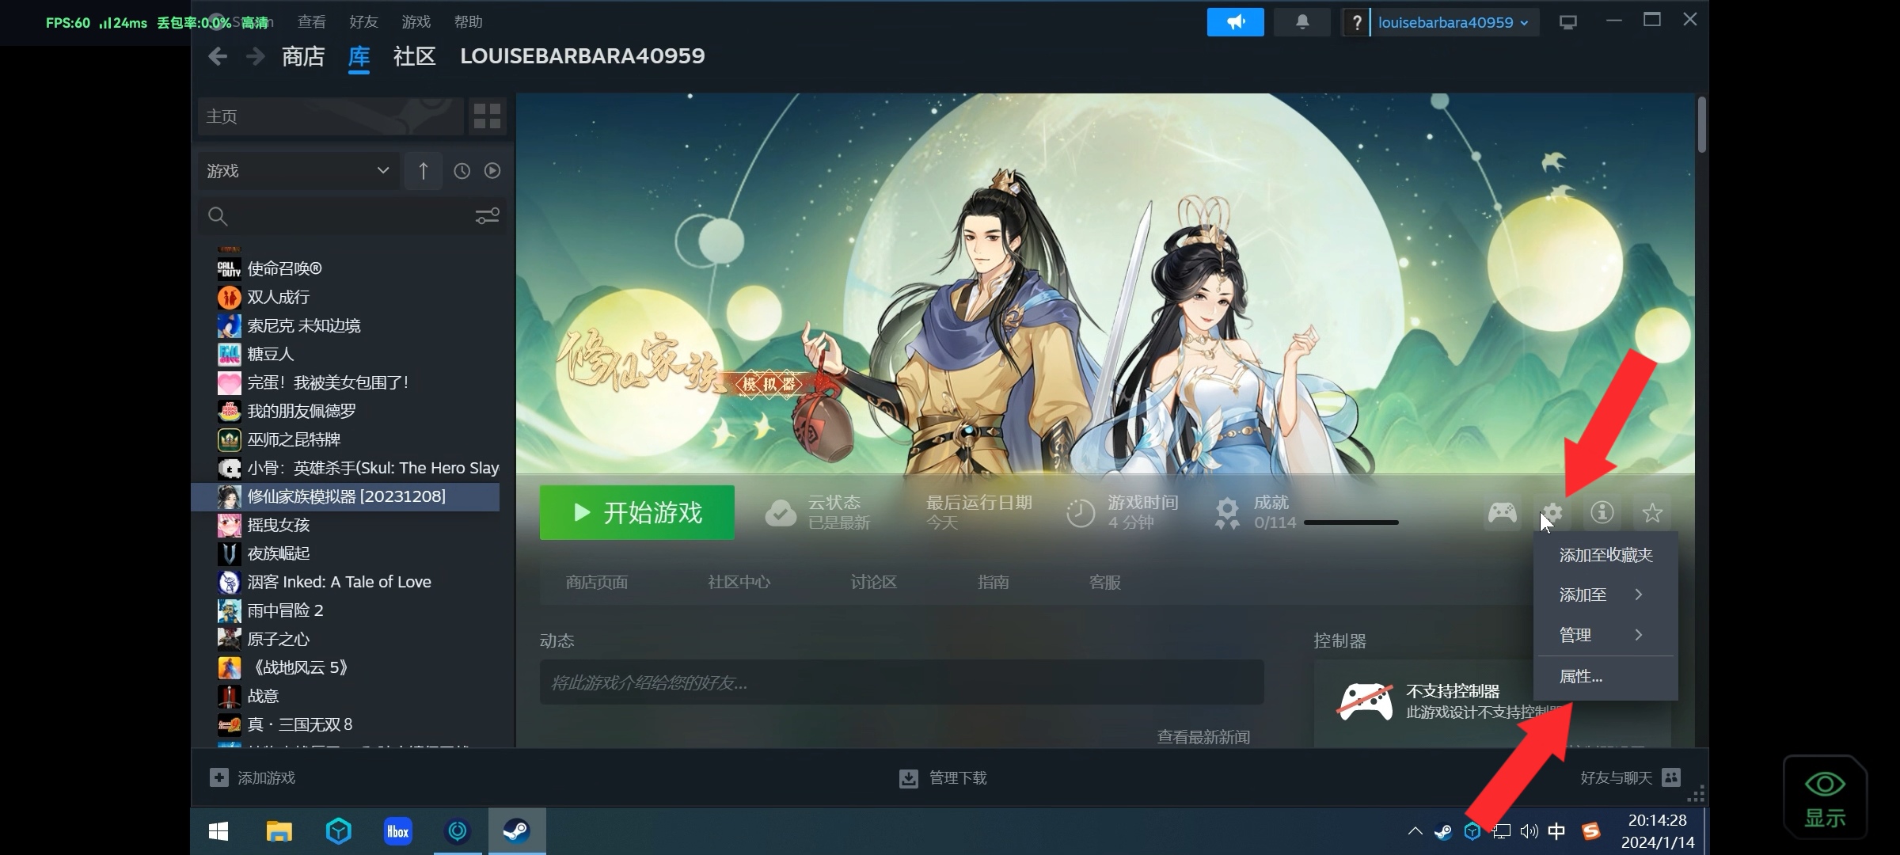Go forward with the right arrow
This screenshot has height=855, width=1900.
255,56
